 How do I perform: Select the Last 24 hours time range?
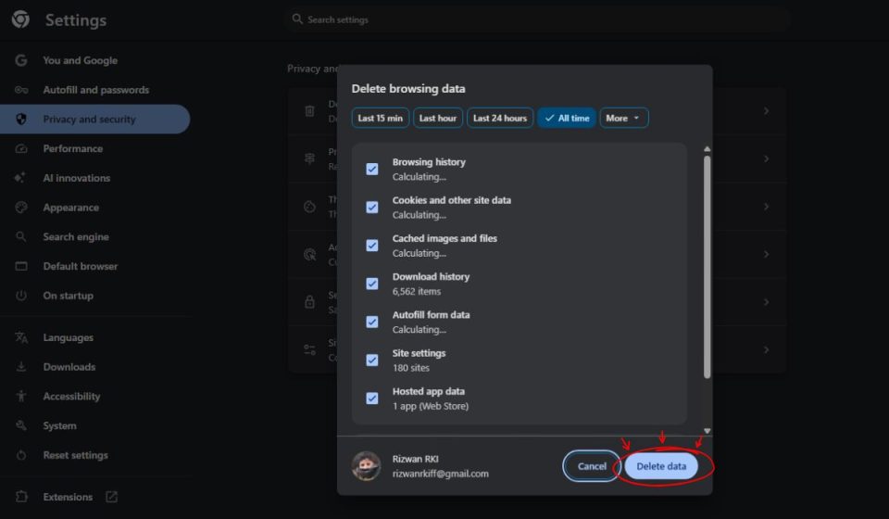(x=499, y=118)
